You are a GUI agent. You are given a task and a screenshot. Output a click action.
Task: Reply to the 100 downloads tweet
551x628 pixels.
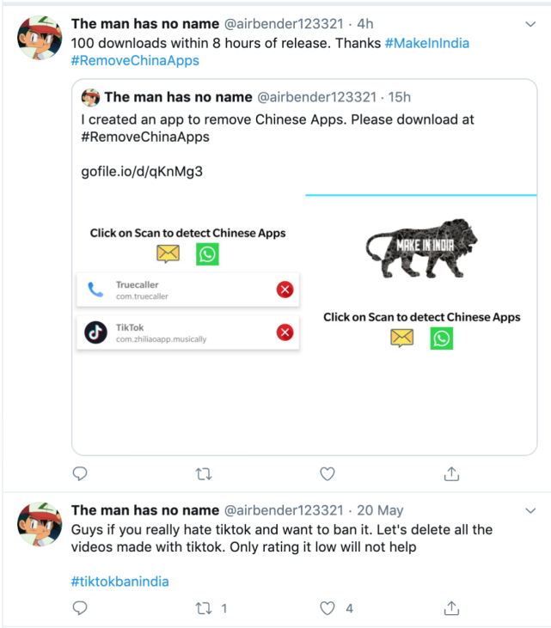80,473
